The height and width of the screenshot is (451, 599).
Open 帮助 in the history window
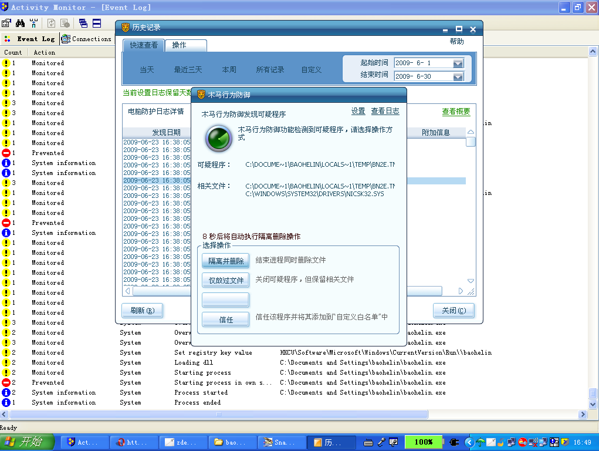point(457,41)
